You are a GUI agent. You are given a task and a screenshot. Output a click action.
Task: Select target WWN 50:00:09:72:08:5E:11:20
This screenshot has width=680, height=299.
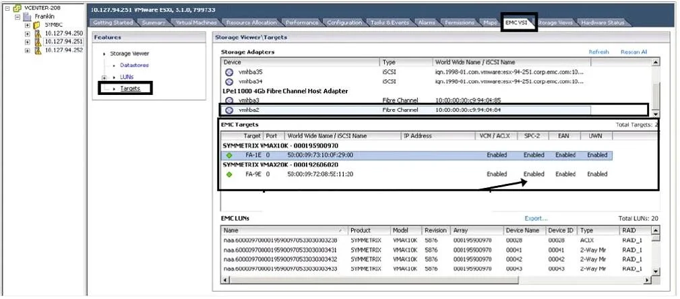[320, 174]
